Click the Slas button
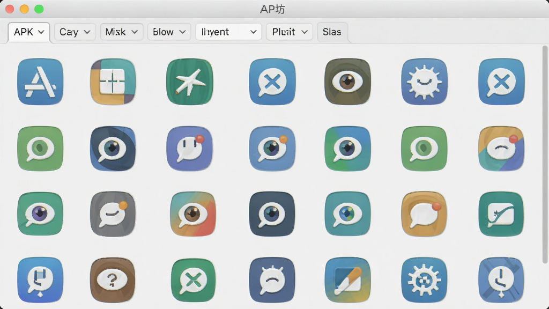 (x=332, y=32)
